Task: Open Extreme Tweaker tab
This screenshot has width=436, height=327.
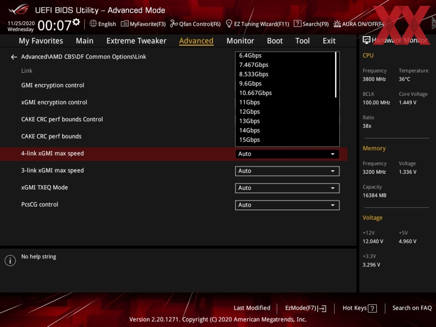Action: pyautogui.click(x=136, y=41)
